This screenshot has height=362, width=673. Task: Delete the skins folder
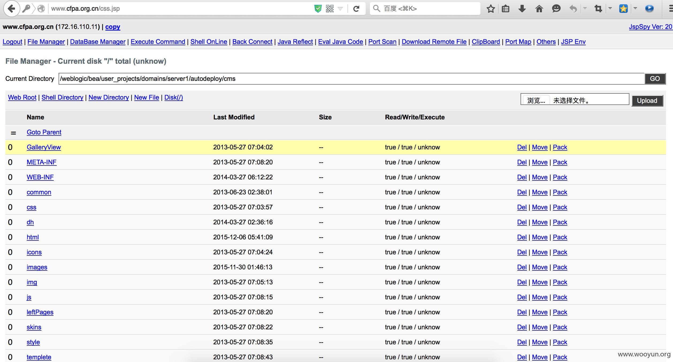pyautogui.click(x=522, y=327)
